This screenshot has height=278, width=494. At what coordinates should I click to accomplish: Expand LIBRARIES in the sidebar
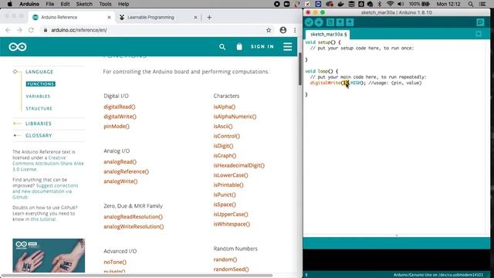39,124
